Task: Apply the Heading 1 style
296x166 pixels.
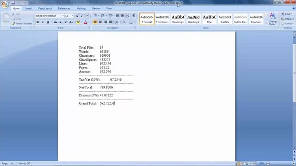Action: pyautogui.click(x=178, y=19)
